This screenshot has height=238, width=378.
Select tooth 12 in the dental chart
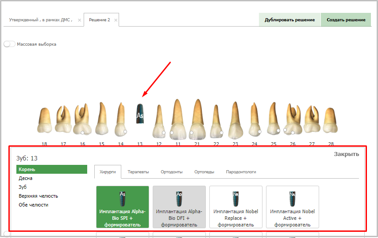pos(159,121)
